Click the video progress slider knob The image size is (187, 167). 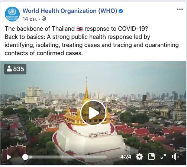click(x=25, y=157)
